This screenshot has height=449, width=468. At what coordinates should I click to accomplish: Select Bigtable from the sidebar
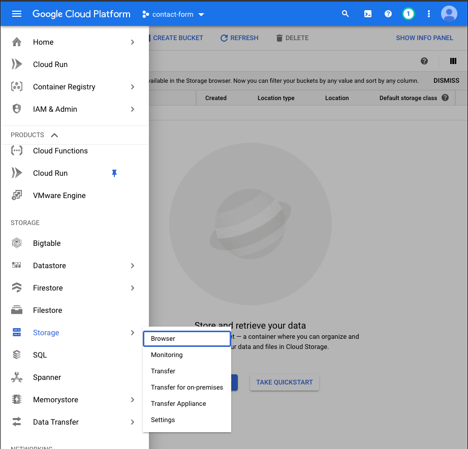pyautogui.click(x=47, y=243)
